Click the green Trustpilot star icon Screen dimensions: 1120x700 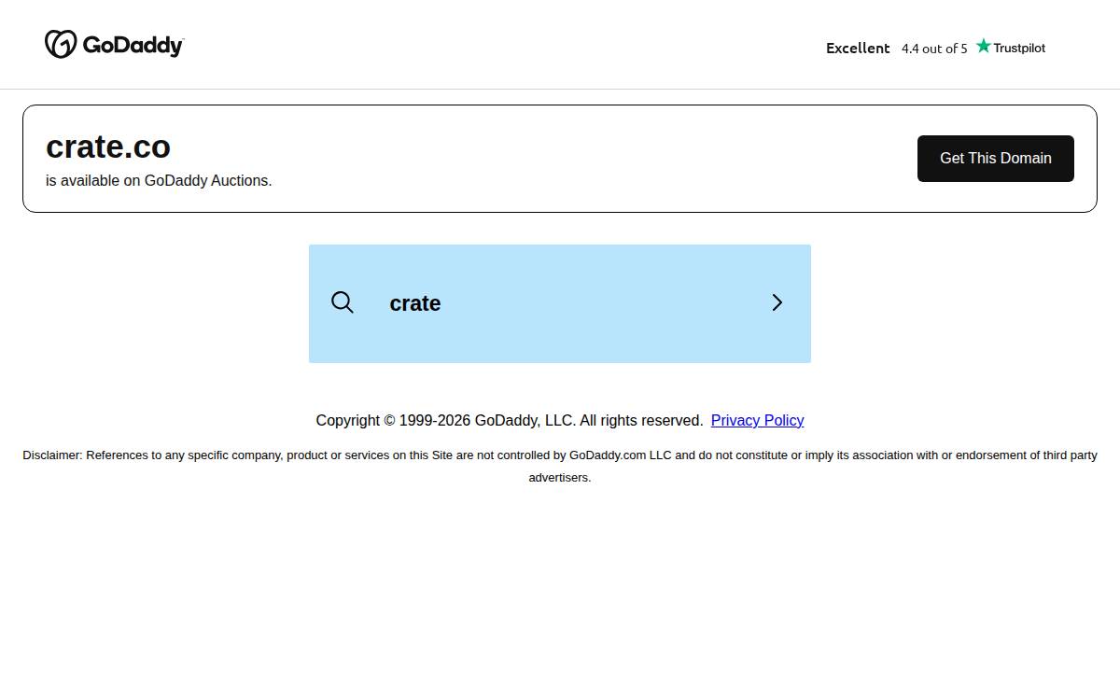[983, 46]
